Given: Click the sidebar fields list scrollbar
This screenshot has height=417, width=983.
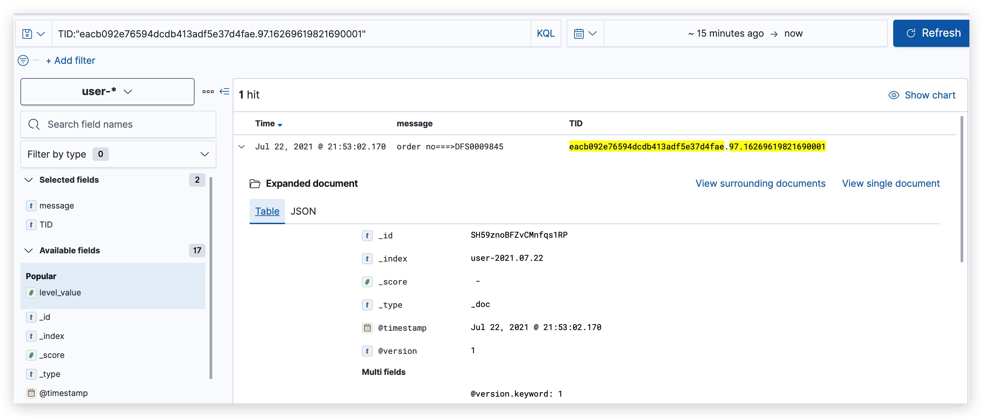Looking at the screenshot, I should [x=211, y=278].
